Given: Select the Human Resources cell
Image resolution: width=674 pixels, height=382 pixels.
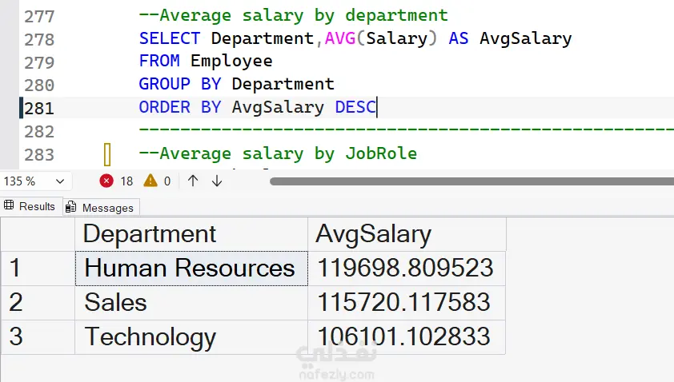Looking at the screenshot, I should [191, 269].
